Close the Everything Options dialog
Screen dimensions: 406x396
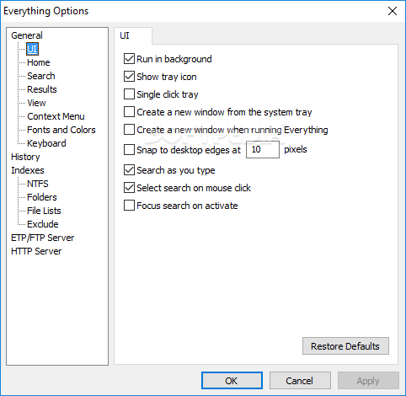tap(393, 11)
